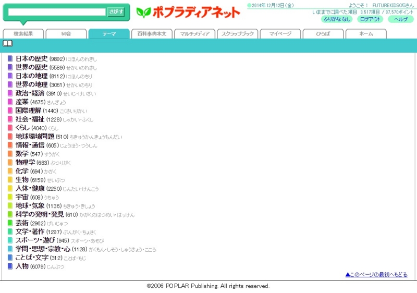The image size is (417, 293).
Task: Click the book icon beside スポーツ・遊び
Action: [10, 240]
